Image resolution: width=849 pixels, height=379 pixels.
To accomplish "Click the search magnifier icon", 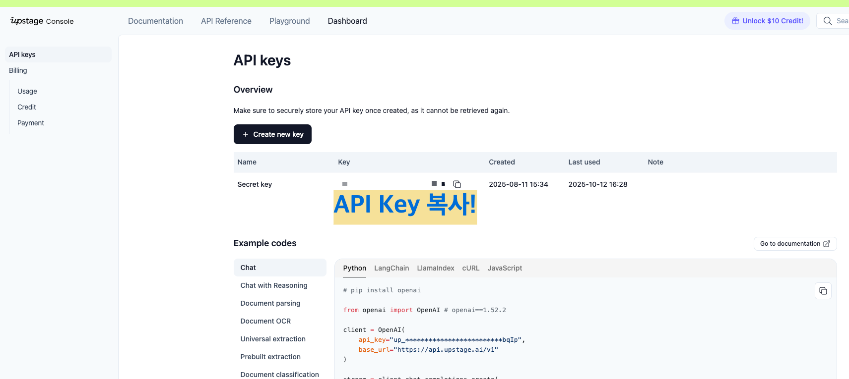I will [828, 21].
